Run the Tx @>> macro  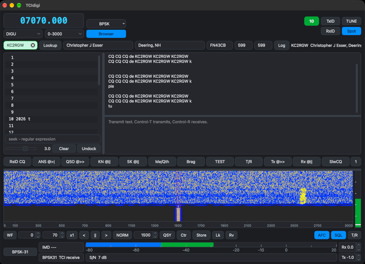click(278, 162)
